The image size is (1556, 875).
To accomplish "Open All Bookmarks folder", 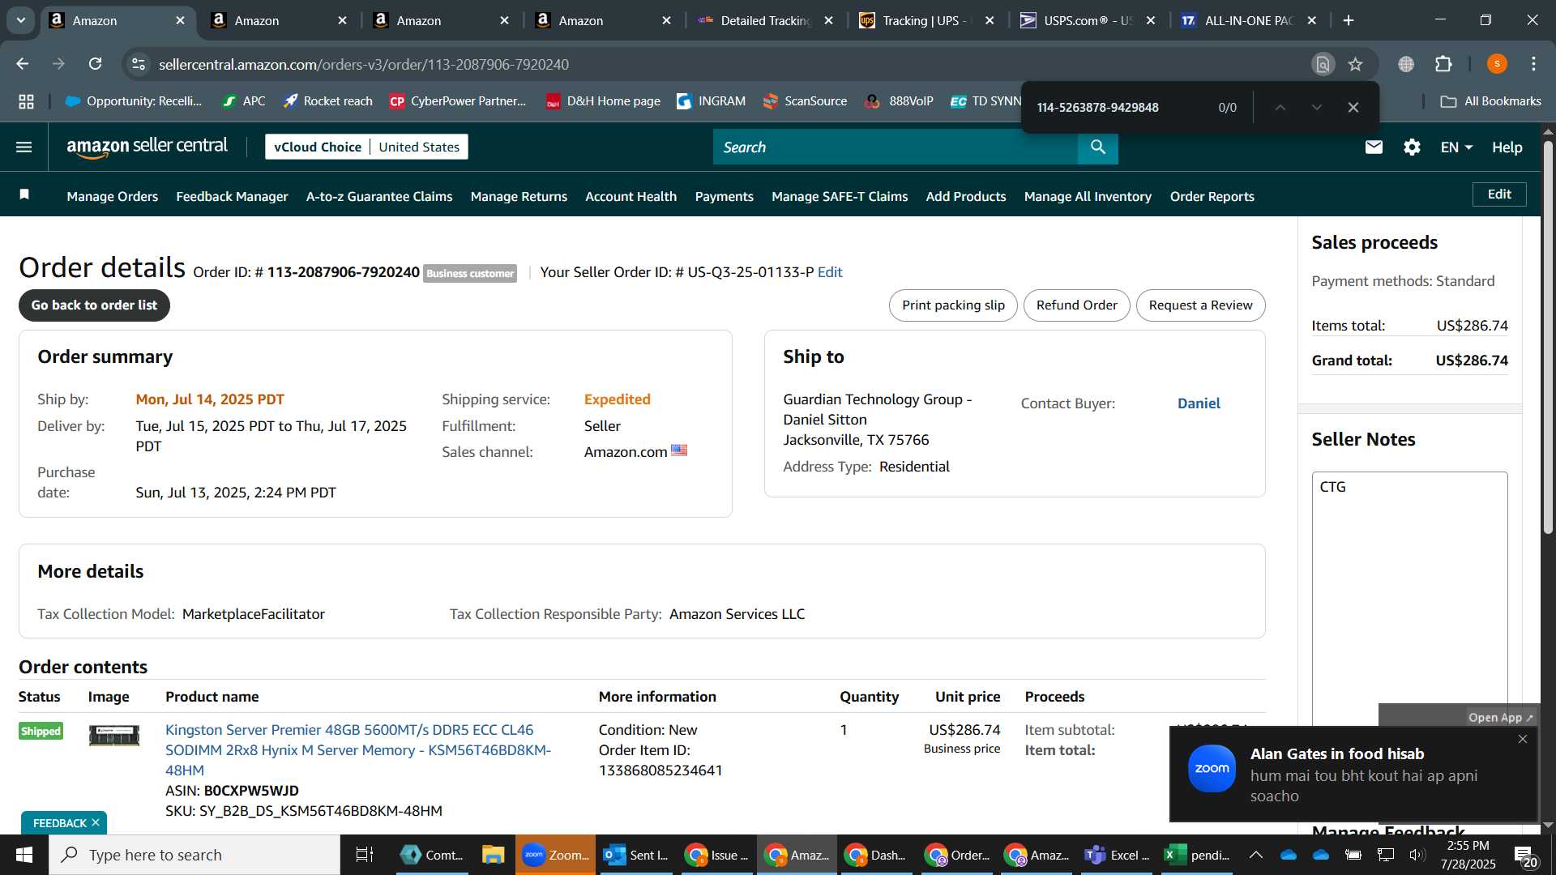I will click(x=1490, y=101).
